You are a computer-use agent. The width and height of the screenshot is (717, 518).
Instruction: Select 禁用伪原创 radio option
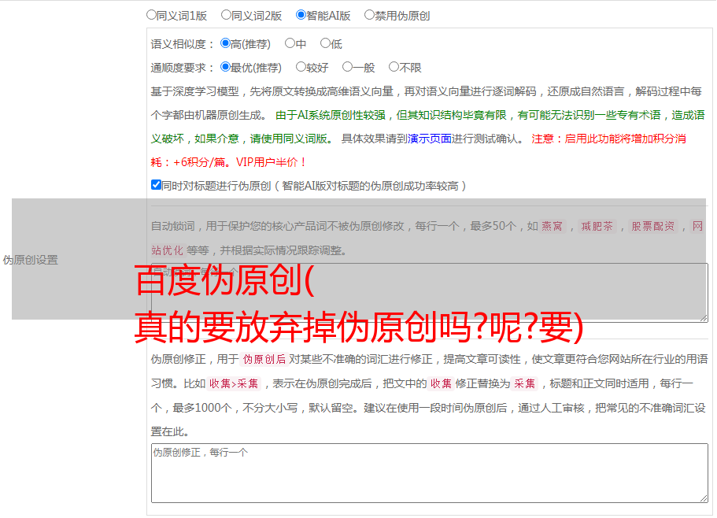pos(369,15)
